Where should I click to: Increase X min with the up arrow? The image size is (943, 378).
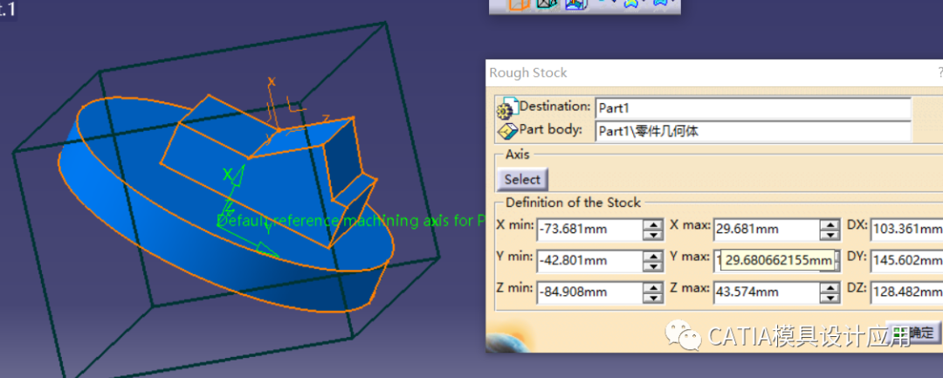coord(652,224)
